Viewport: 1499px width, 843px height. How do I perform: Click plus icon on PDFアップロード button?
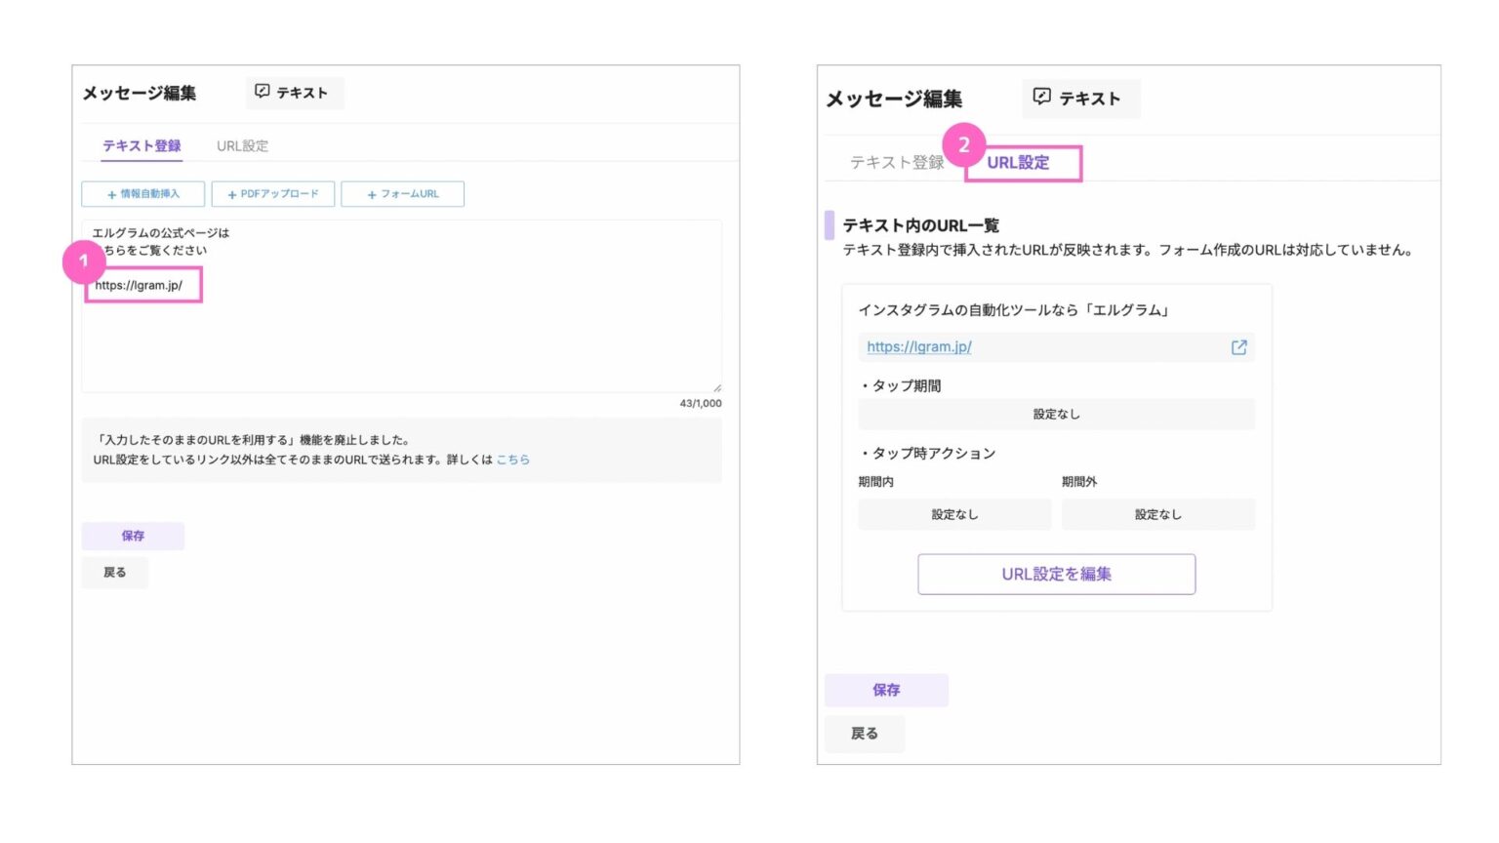232,195
